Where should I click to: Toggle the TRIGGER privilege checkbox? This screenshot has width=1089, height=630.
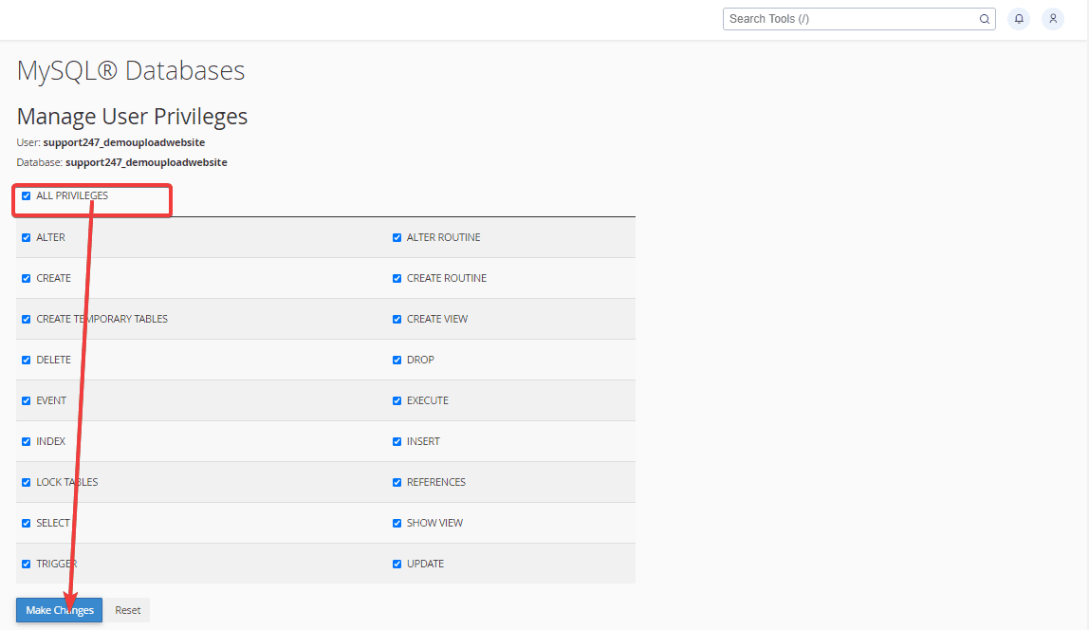tap(27, 565)
